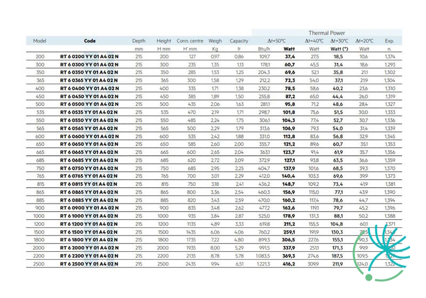The width and height of the screenshot is (426, 298).
Task: Select code 'RT 6 2000 YY 01 A4 02 N'
Action: pyautogui.click(x=89, y=248)
